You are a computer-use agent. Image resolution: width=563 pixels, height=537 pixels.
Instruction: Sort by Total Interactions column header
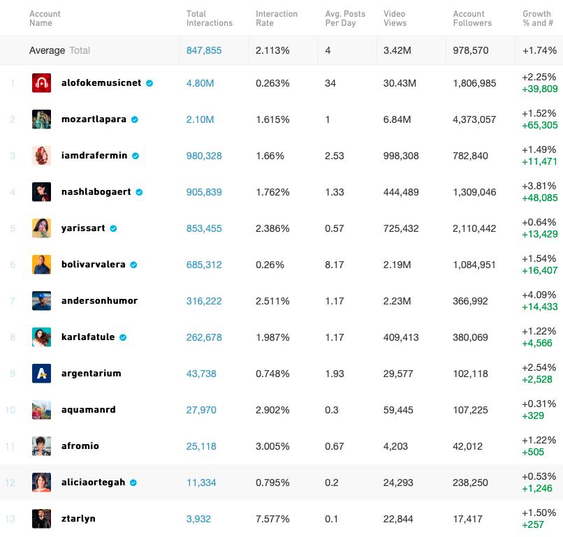pyautogui.click(x=210, y=18)
